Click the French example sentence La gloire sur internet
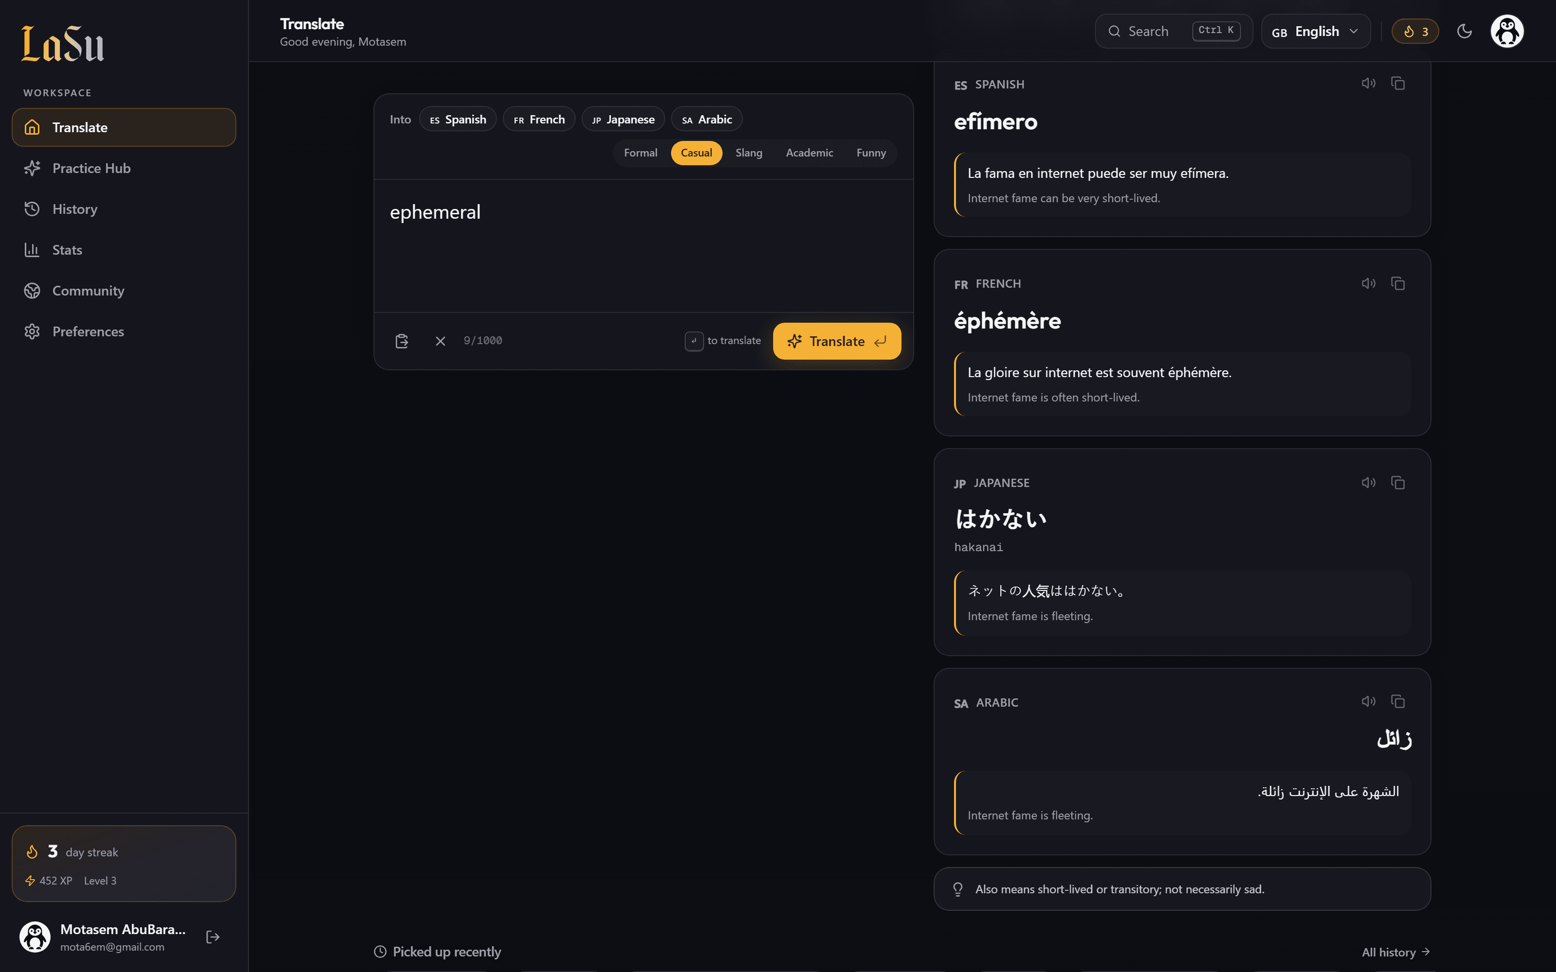The image size is (1556, 972). pos(1099,373)
